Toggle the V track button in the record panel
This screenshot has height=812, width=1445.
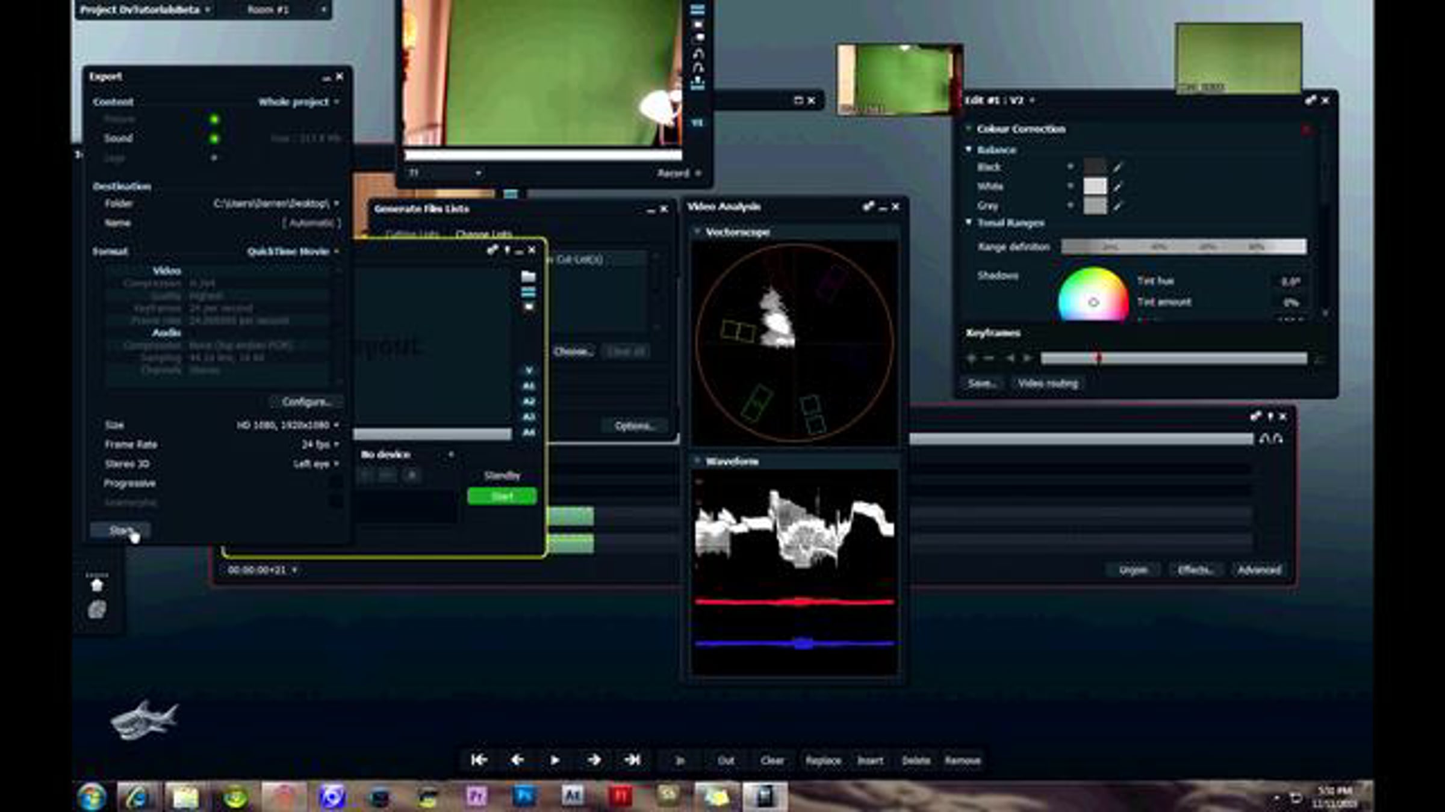(x=529, y=371)
